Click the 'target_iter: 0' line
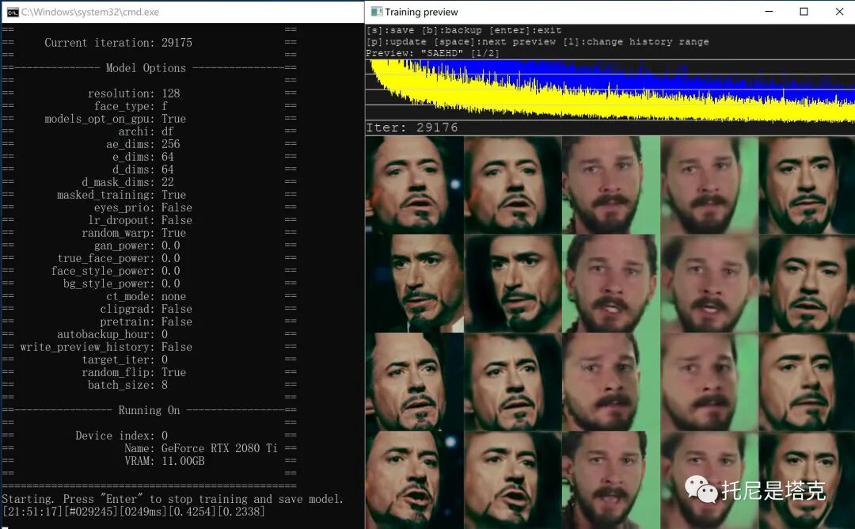This screenshot has height=529, width=855. [x=124, y=360]
